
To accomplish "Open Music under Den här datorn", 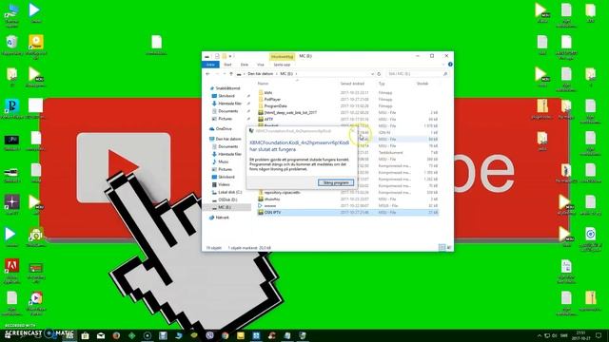I will [x=224, y=161].
